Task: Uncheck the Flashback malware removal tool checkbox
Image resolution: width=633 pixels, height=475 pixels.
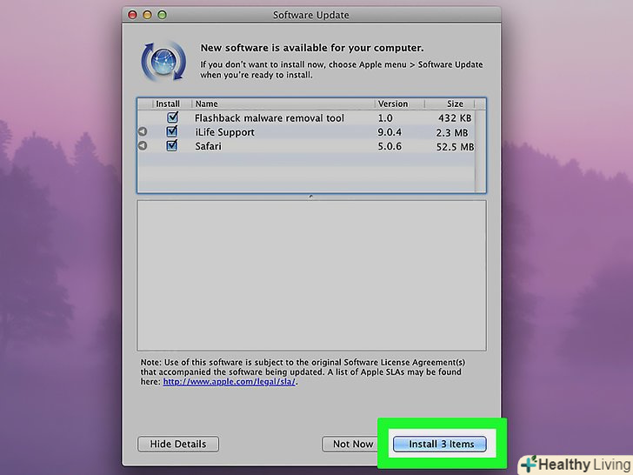Action: pyautogui.click(x=172, y=117)
